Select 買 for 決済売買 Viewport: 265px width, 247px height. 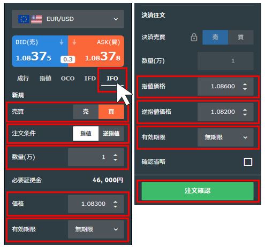pyautogui.click(x=240, y=37)
